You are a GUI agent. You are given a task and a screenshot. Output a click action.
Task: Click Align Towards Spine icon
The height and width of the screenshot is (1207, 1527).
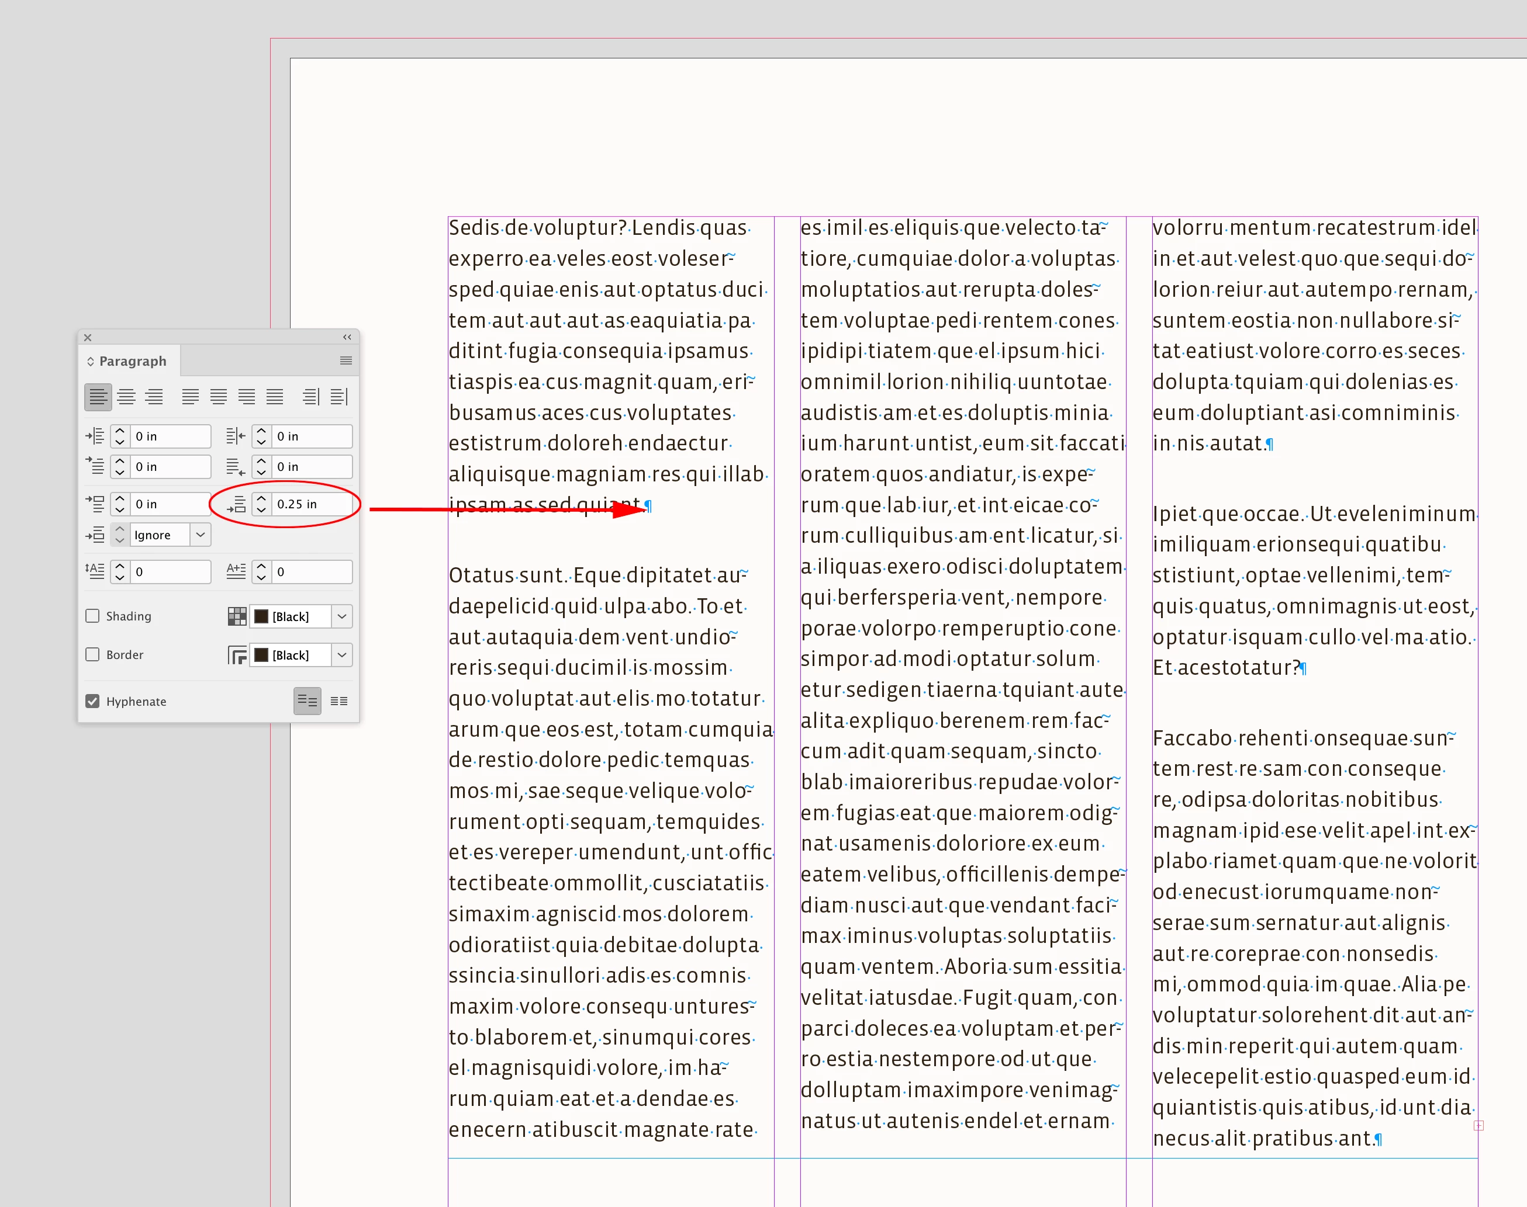(x=311, y=397)
